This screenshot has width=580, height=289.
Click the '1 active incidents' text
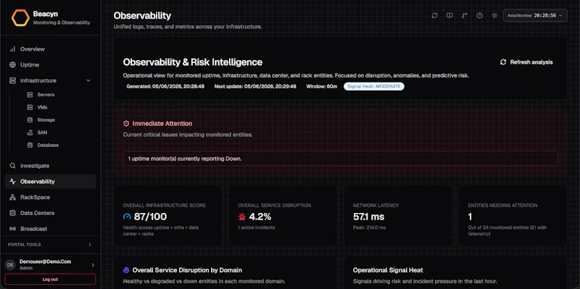pyautogui.click(x=257, y=227)
